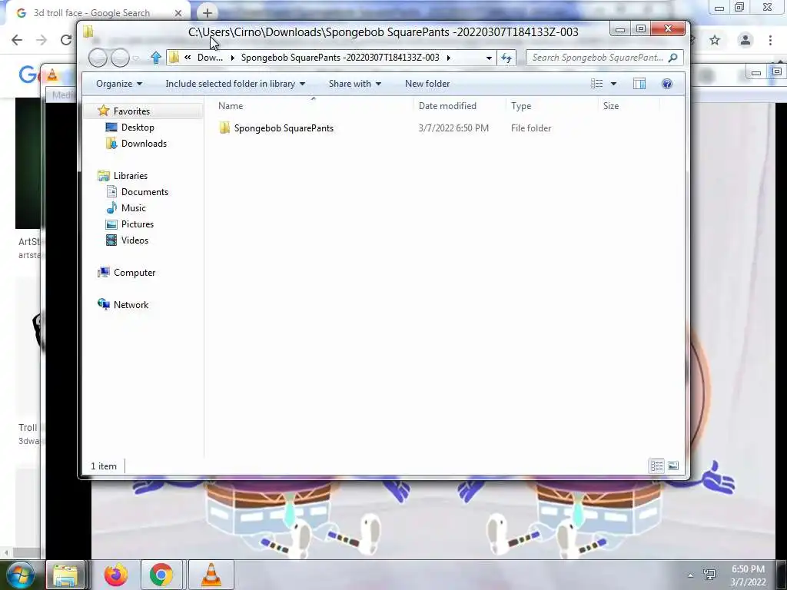The image size is (787, 590).
Task: Expand breadcrumb arrow after Dow...
Action: [x=232, y=58]
